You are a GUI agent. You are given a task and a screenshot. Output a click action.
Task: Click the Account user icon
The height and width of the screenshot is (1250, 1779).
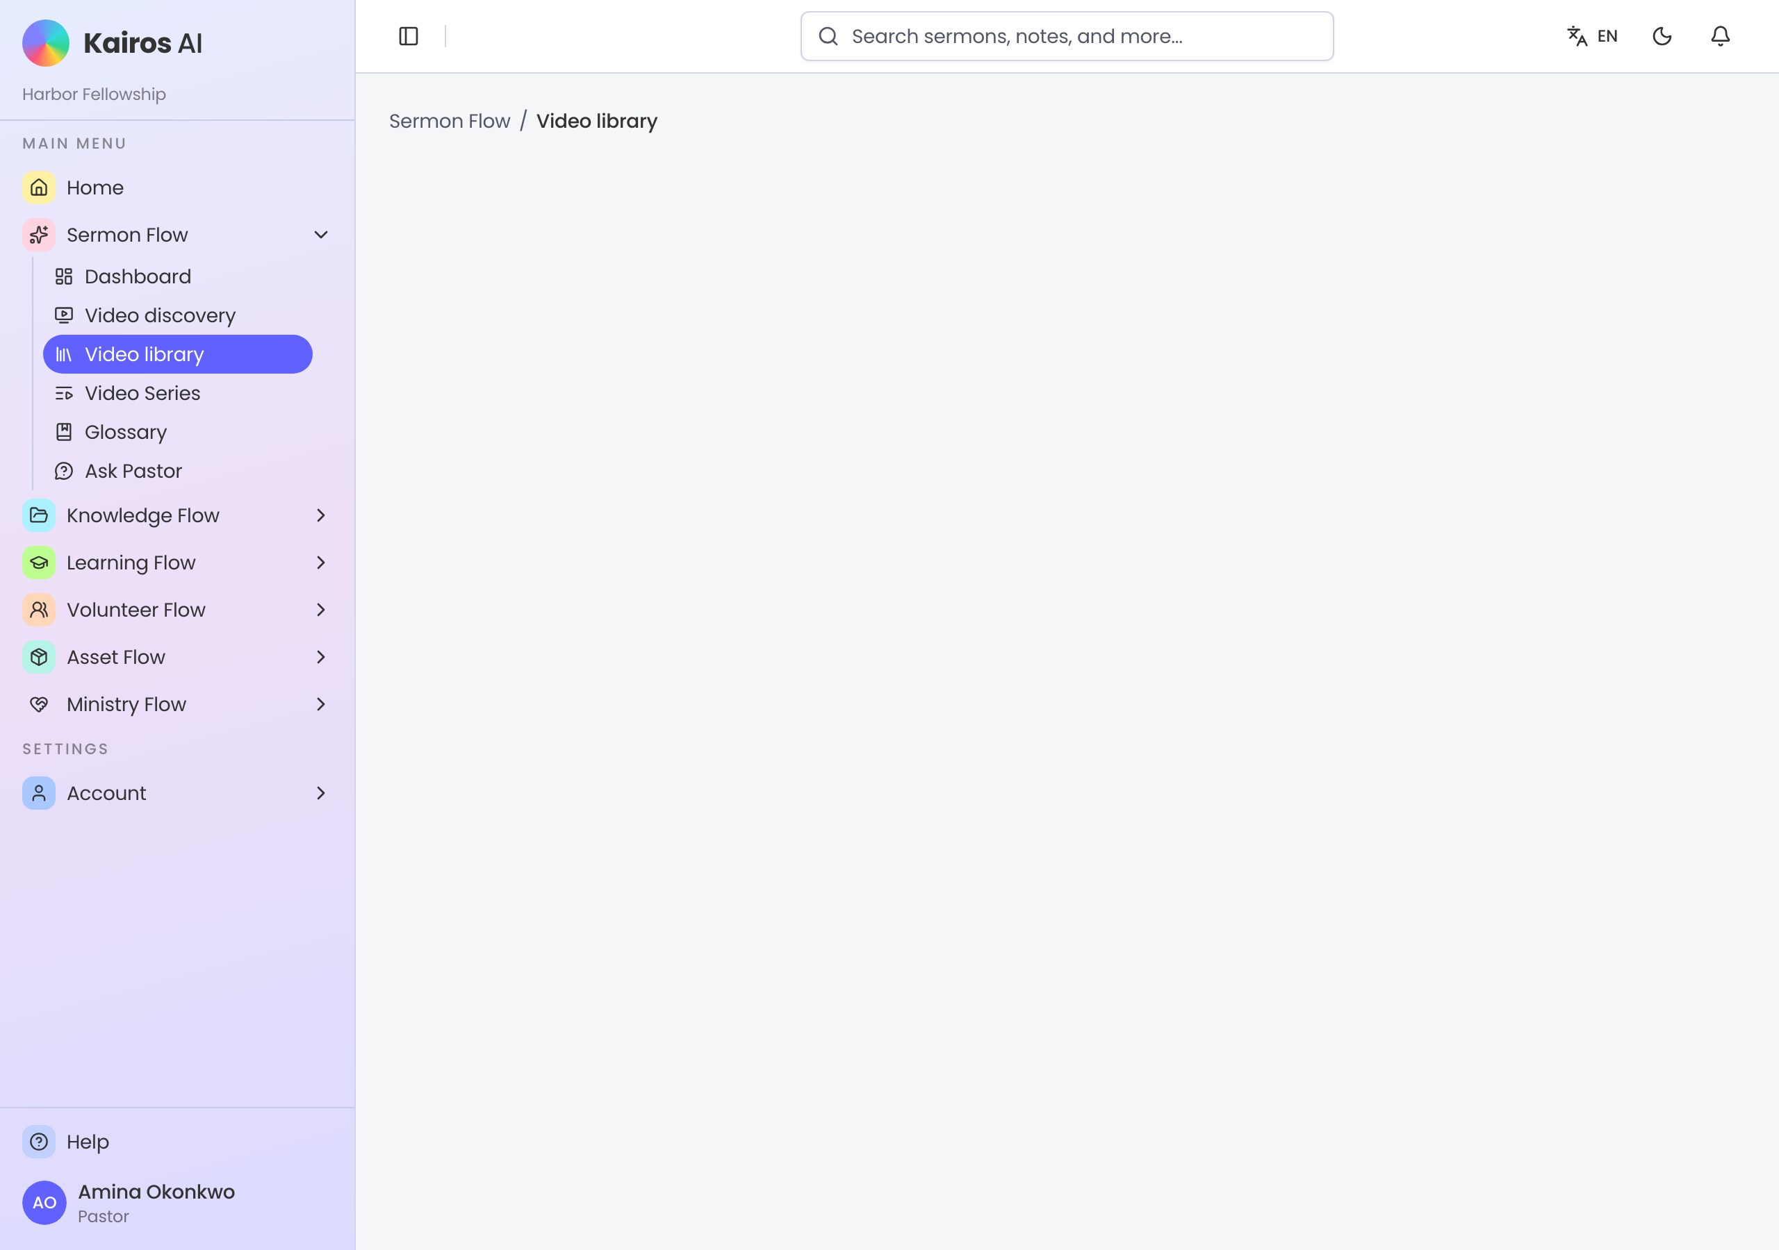39,794
